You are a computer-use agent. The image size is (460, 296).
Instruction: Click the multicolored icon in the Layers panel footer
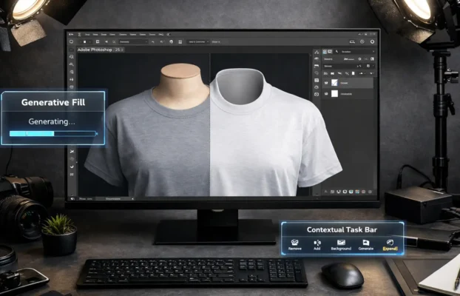tap(357, 192)
